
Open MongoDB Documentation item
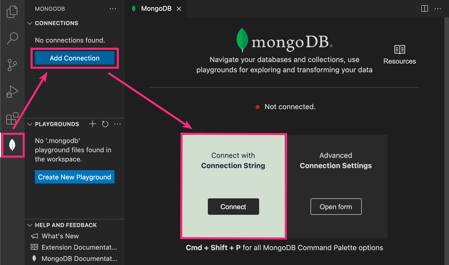click(75, 259)
